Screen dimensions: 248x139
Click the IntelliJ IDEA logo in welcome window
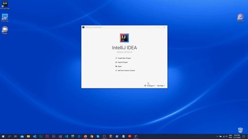124,38
